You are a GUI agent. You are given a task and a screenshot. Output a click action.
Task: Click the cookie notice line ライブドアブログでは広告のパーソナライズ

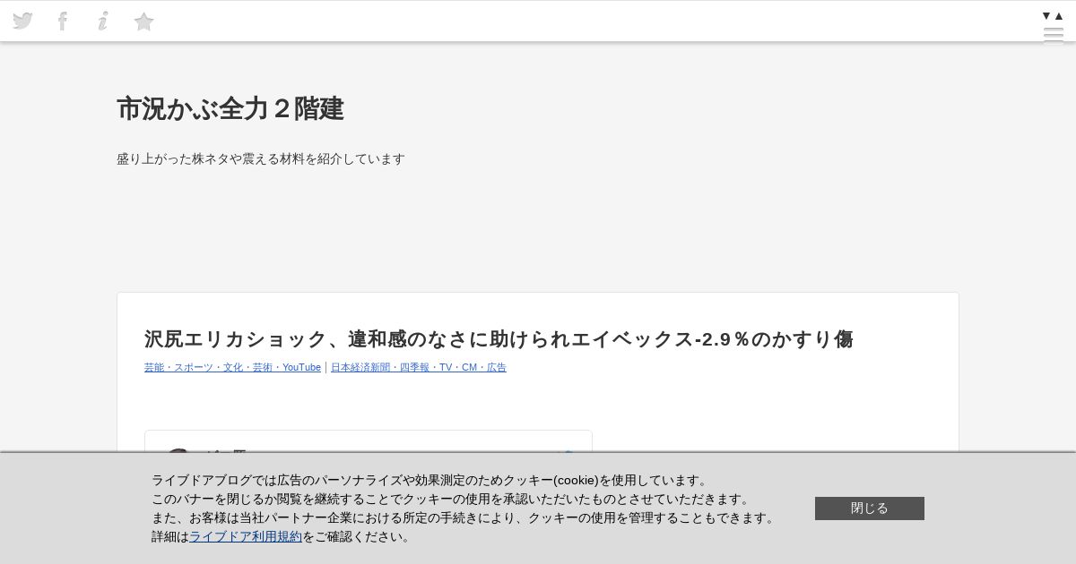point(431,480)
